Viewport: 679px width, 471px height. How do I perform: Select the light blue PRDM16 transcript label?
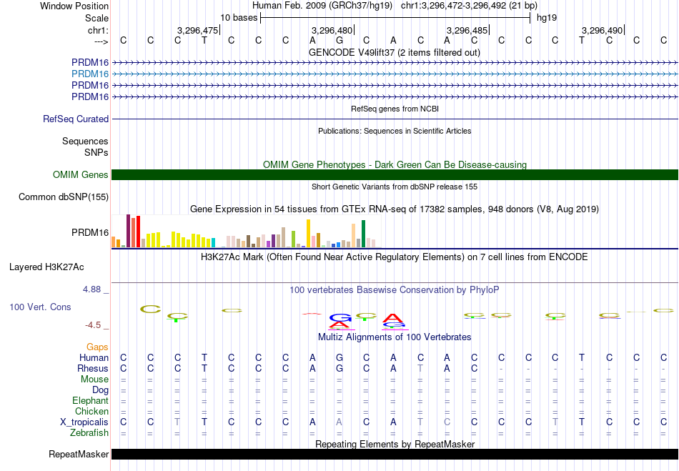(90, 74)
